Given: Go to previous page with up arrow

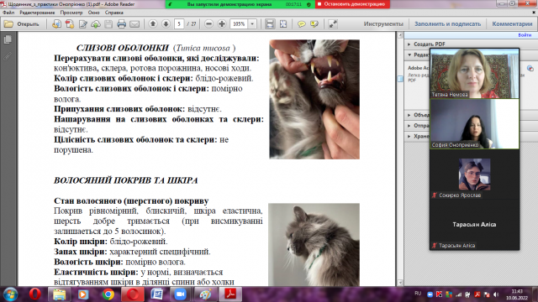Looking at the screenshot, I should (x=153, y=23).
